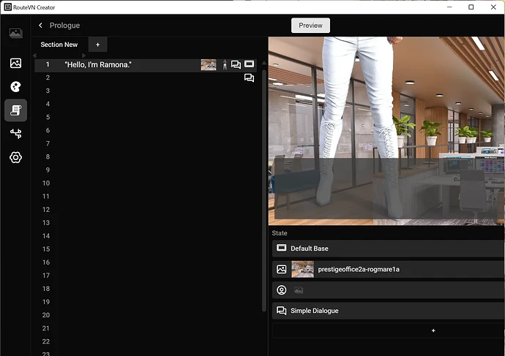
Task: Open the settings gear in the sidebar
Action: tap(15, 157)
